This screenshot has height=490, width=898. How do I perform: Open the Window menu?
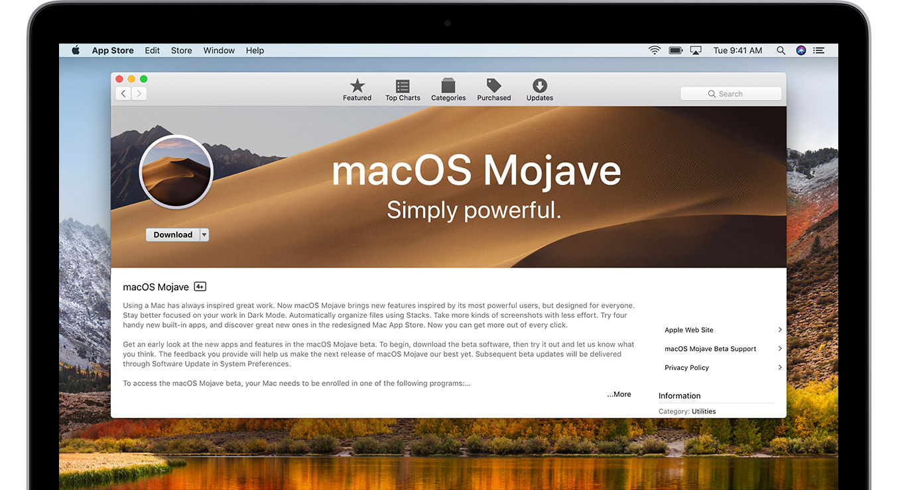click(219, 50)
